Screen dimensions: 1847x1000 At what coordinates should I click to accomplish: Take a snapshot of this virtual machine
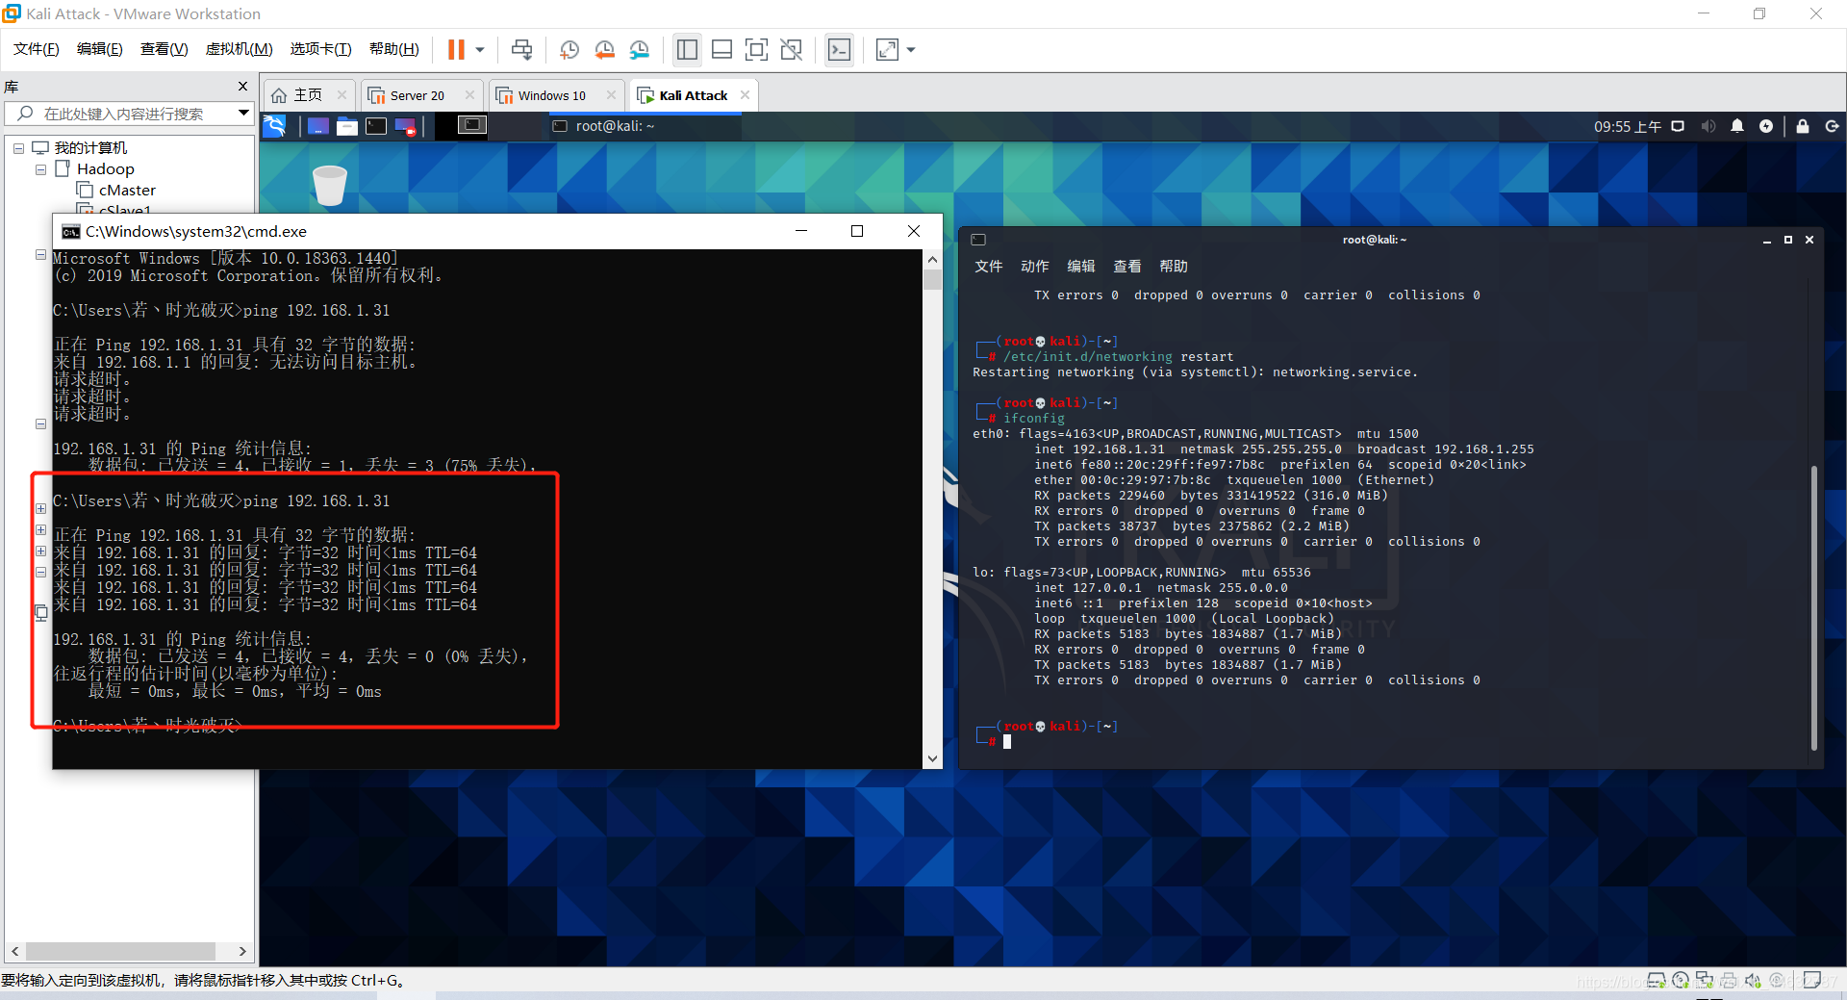(569, 49)
